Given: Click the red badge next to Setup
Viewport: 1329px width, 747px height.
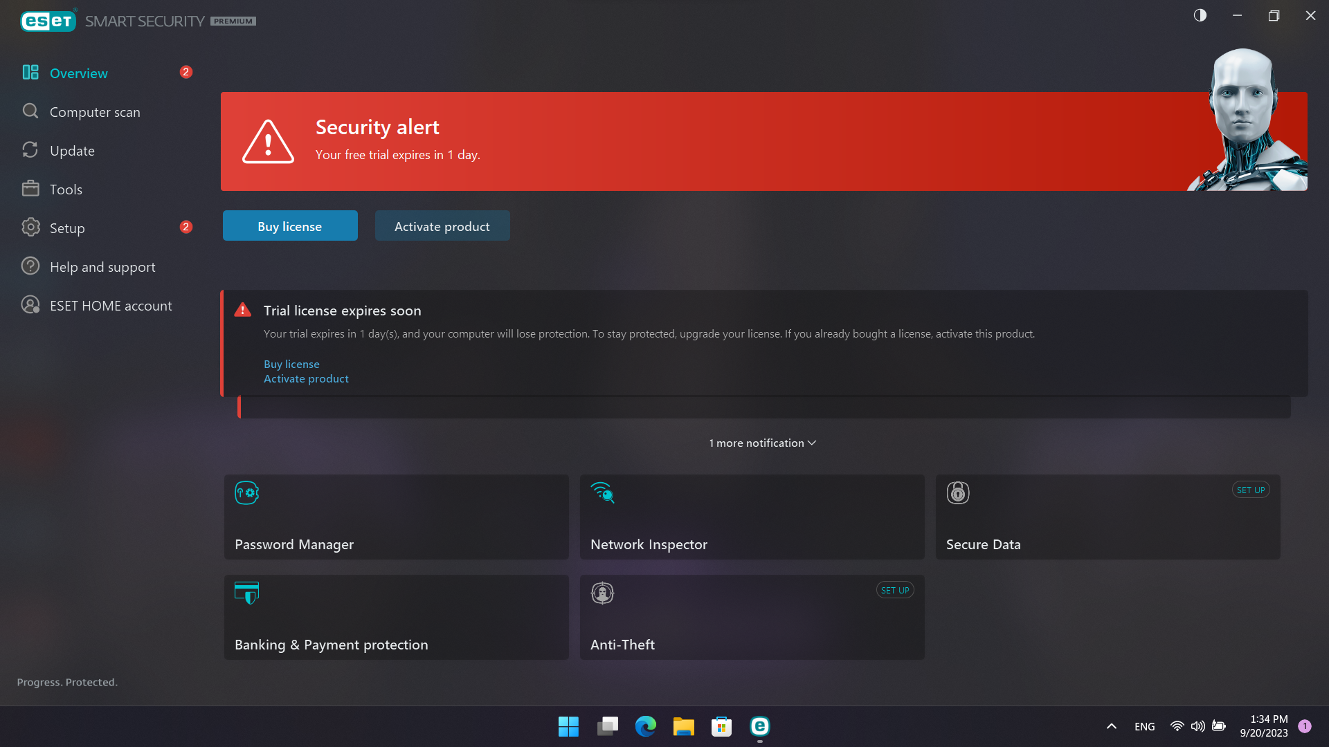Looking at the screenshot, I should click(x=186, y=227).
